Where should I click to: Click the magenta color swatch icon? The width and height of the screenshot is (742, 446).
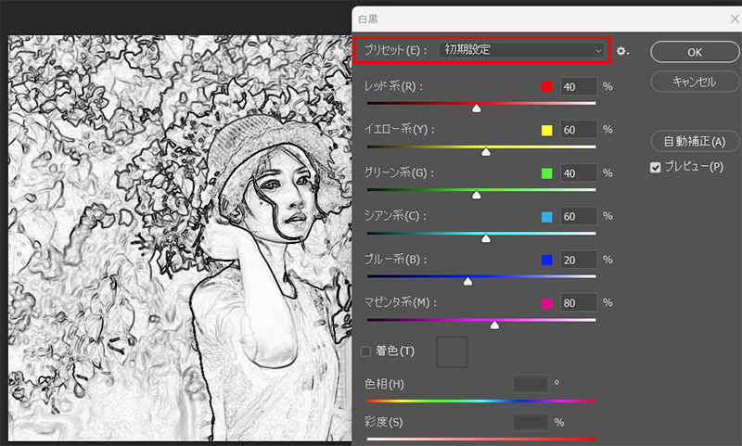click(x=546, y=303)
